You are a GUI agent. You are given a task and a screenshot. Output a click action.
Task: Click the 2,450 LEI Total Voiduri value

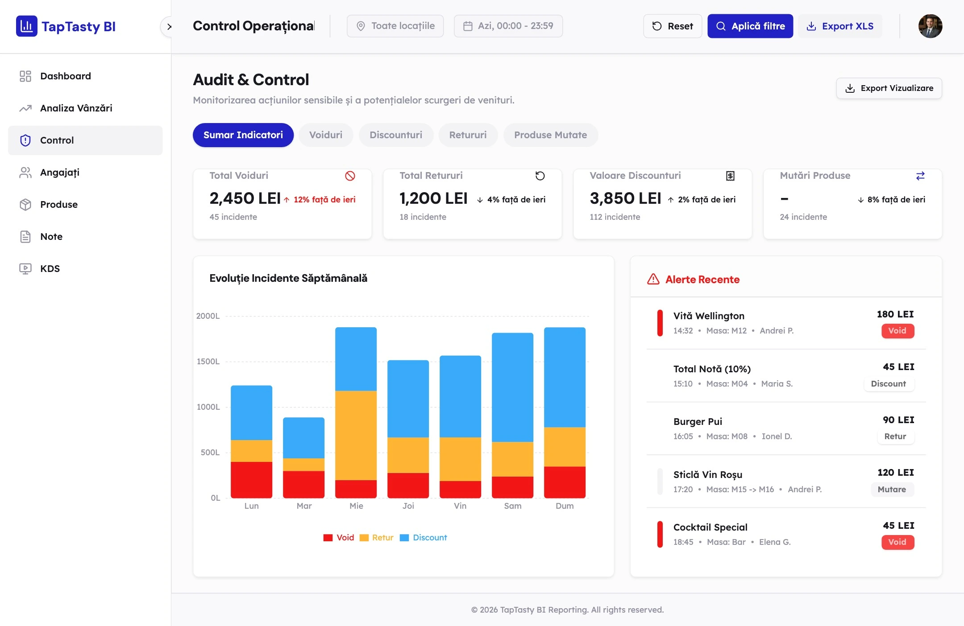(x=245, y=198)
